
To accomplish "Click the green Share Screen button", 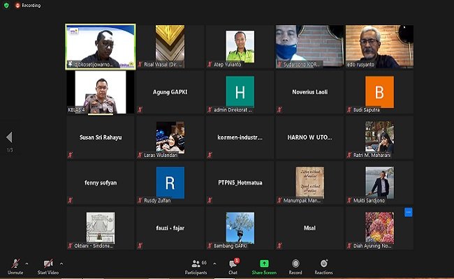I will [x=265, y=265].
